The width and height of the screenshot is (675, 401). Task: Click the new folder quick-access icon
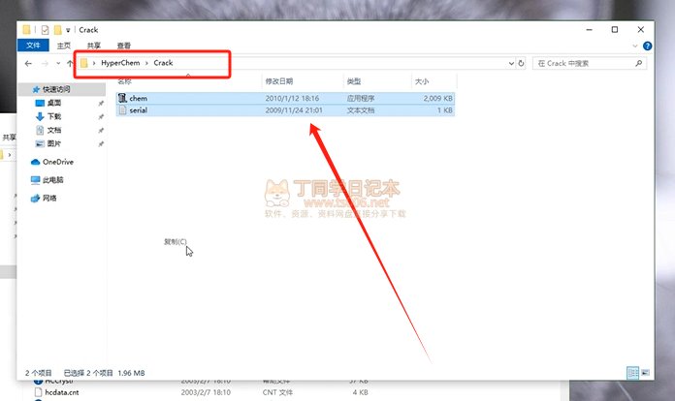click(57, 30)
